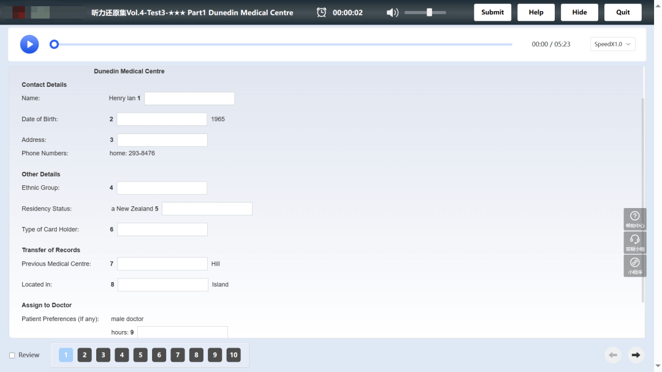This screenshot has width=662, height=372.
Task: Jump to question 3
Action: point(103,355)
